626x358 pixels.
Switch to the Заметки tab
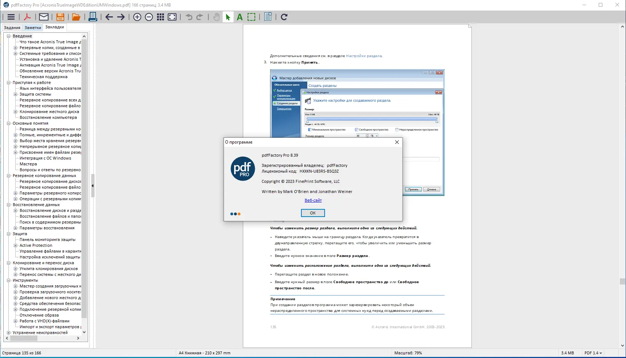click(x=33, y=28)
